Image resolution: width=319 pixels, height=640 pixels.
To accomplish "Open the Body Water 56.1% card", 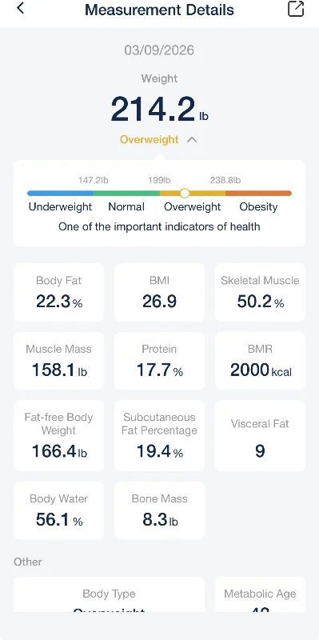I will click(58, 511).
